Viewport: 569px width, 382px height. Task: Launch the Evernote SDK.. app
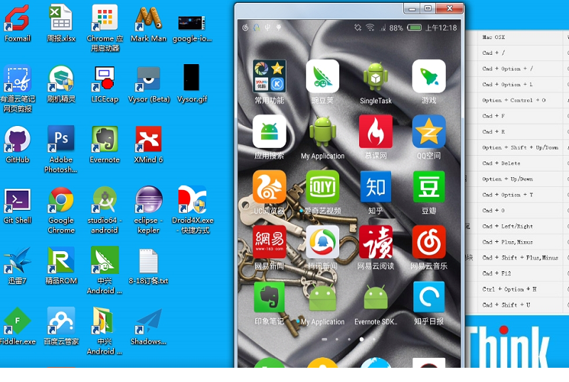click(x=376, y=297)
